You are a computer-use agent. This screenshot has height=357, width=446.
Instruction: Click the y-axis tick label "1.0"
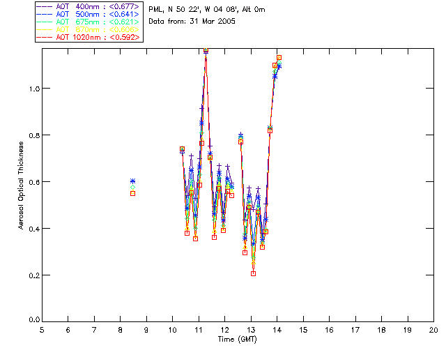(34, 89)
